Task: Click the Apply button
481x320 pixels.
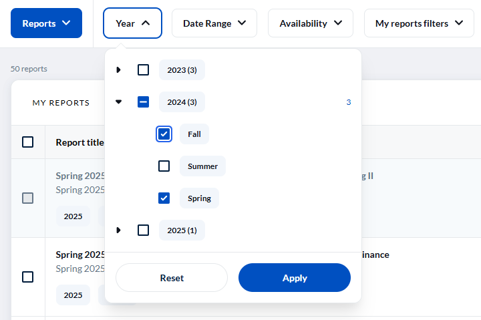Action: coord(294,278)
